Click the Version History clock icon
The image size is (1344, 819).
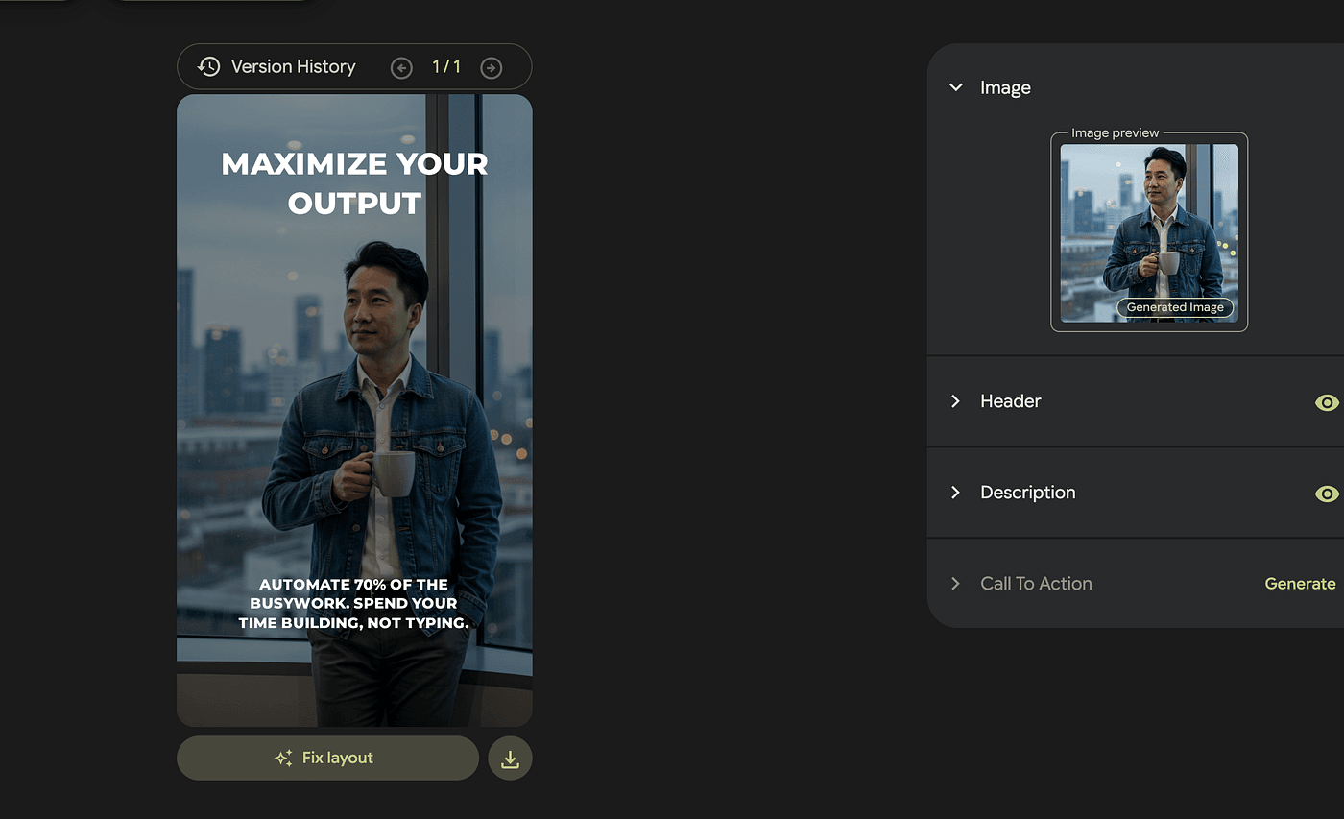tap(208, 66)
